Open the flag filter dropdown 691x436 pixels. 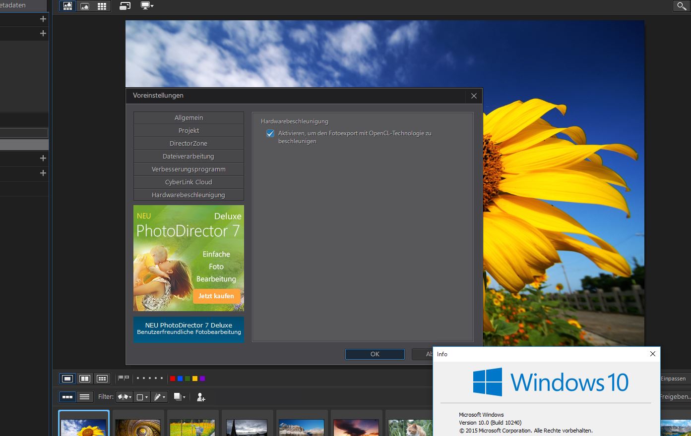(x=125, y=397)
